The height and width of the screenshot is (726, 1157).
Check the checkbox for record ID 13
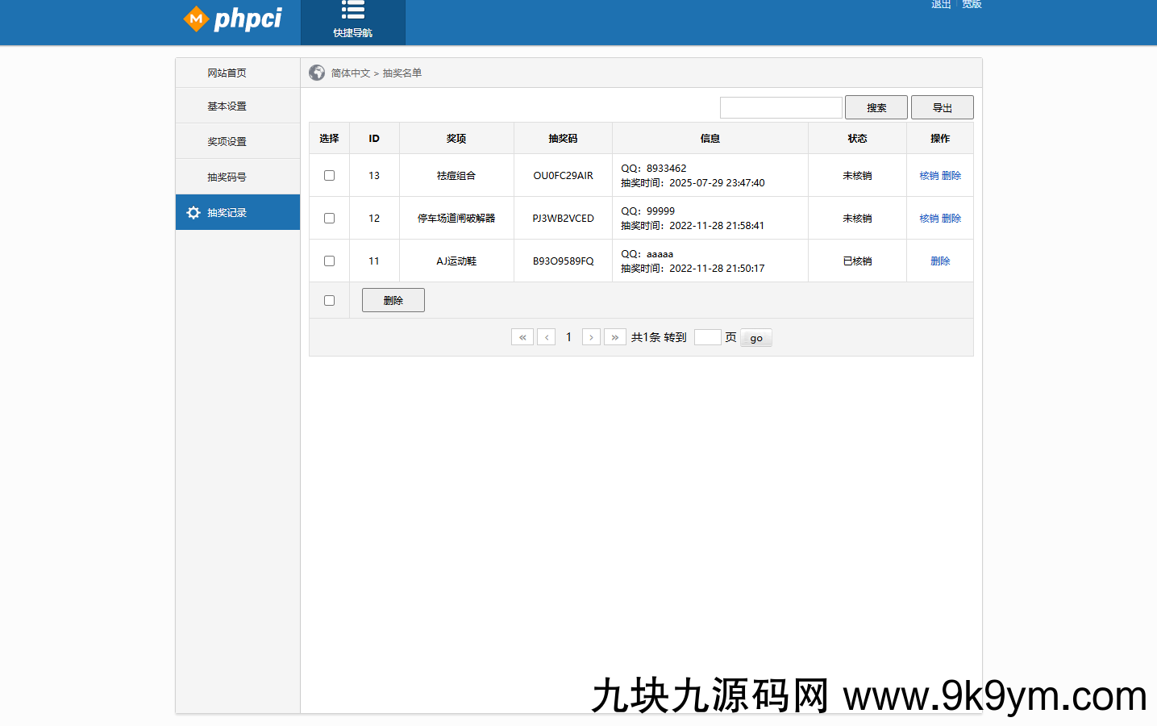click(329, 175)
